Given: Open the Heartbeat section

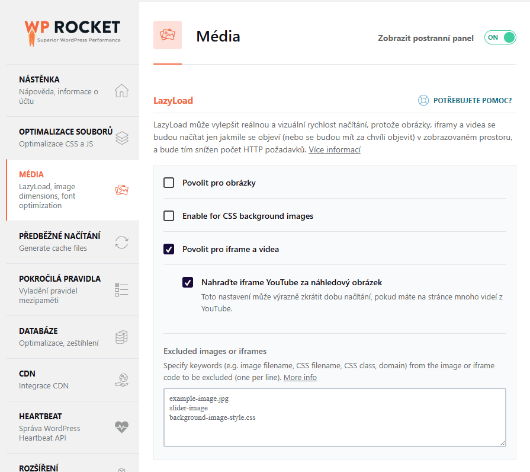Looking at the screenshot, I should [73, 427].
